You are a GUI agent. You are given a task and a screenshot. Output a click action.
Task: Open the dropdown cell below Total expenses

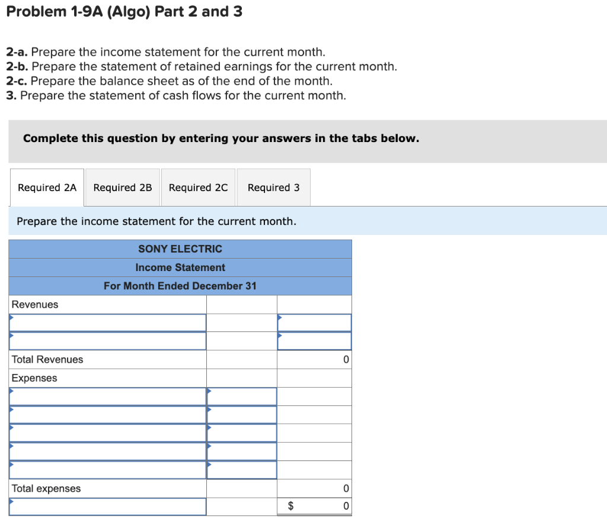(x=107, y=506)
